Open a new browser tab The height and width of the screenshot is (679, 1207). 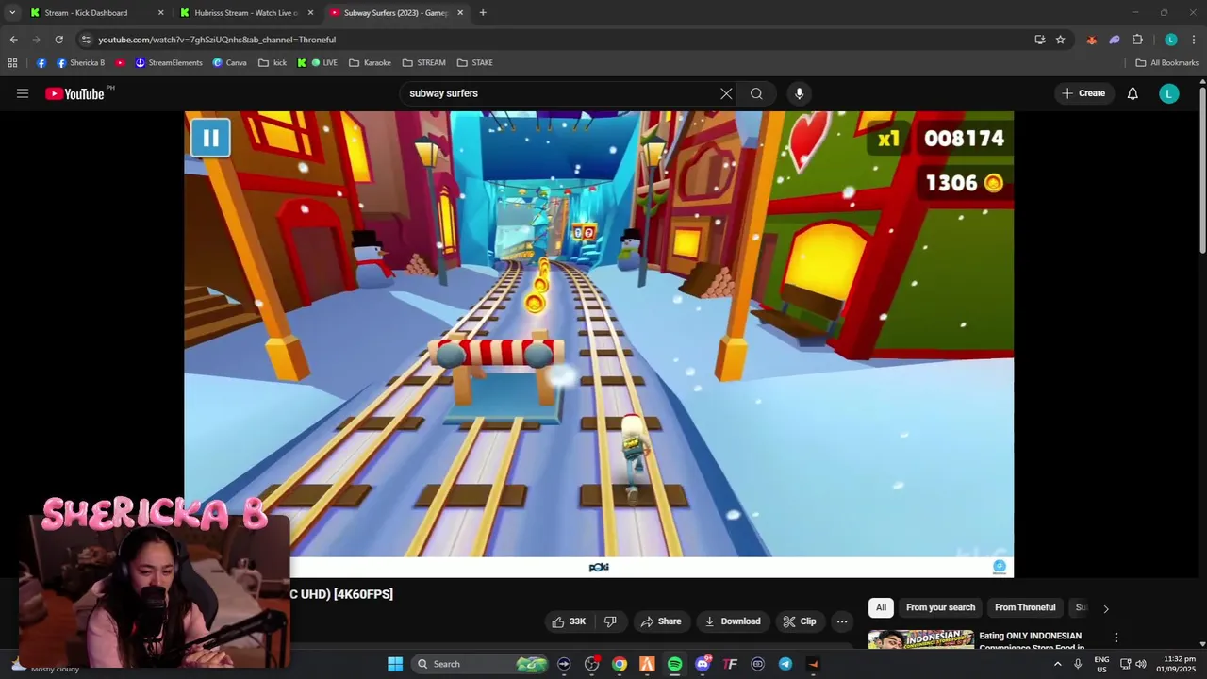[x=483, y=13]
